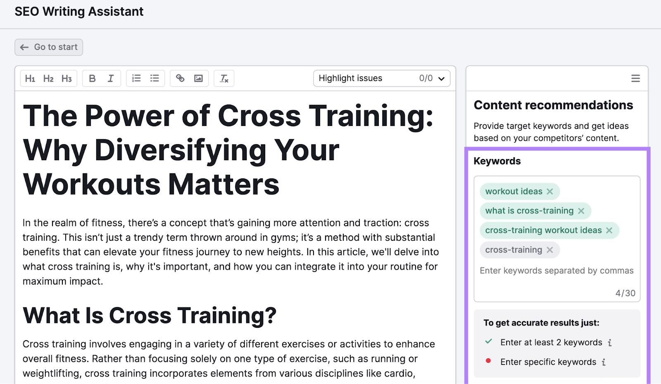Insert a numbered list
Screen dimensions: 661x384
[136, 78]
